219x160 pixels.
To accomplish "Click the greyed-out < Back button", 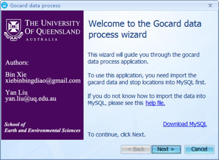I will click(x=136, y=149).
